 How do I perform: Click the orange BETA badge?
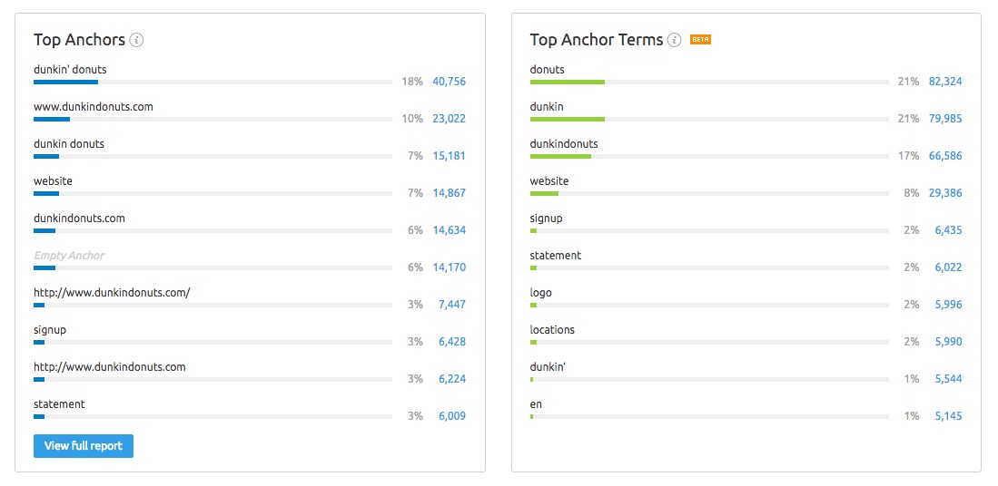(x=700, y=40)
